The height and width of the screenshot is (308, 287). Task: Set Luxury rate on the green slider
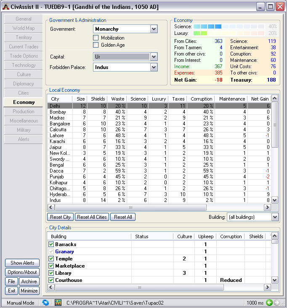(x=229, y=33)
